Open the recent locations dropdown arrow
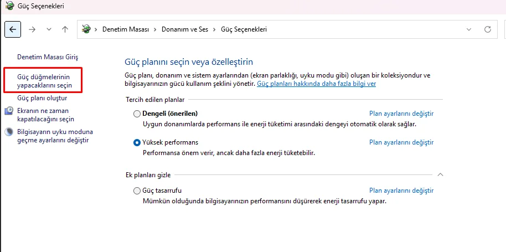The width and height of the screenshot is (506, 252). point(48,29)
